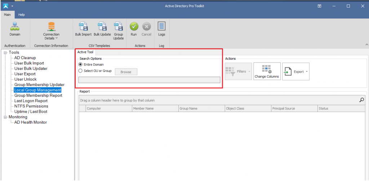Screen dimensions: 369x181
Task: Click the ribbon display options icon
Action: click(x=320, y=6)
